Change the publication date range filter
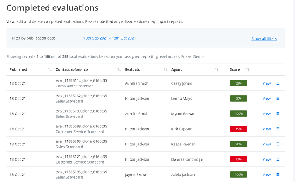Image resolution: width=295 pixels, height=182 pixels. 110,38
